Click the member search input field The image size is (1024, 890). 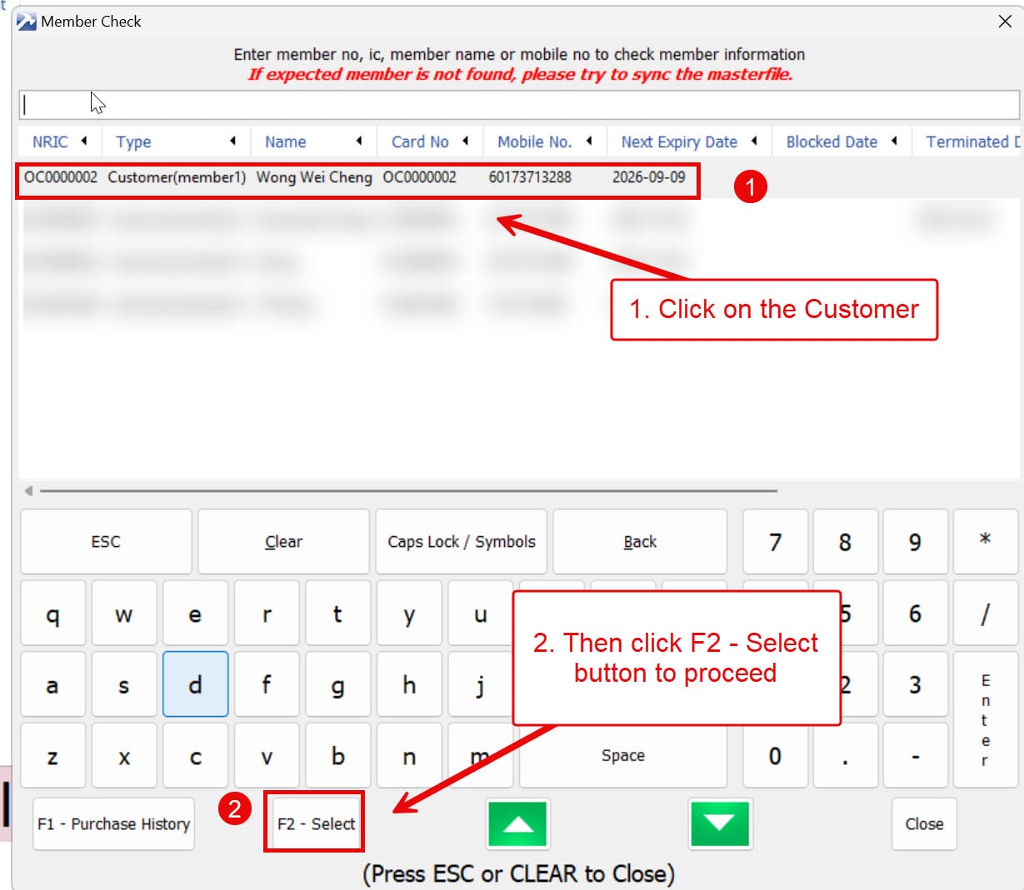point(518,105)
